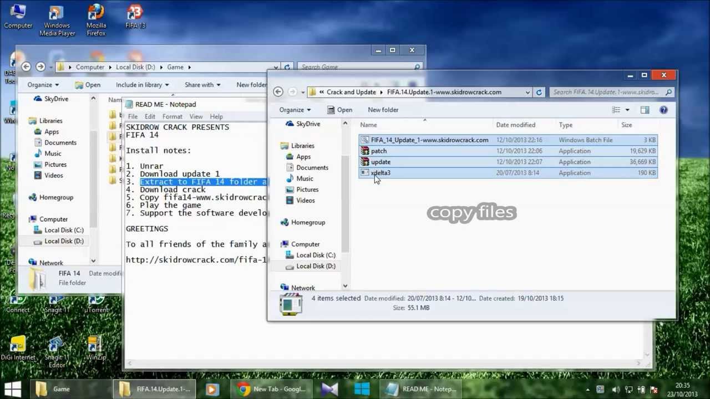Open help in the front Explorer window

tap(663, 110)
